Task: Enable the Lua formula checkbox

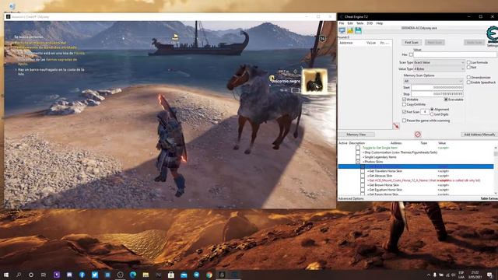Action: tap(468, 62)
